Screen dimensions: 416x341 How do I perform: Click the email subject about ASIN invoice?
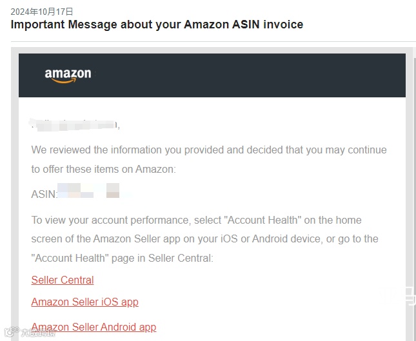pos(157,24)
